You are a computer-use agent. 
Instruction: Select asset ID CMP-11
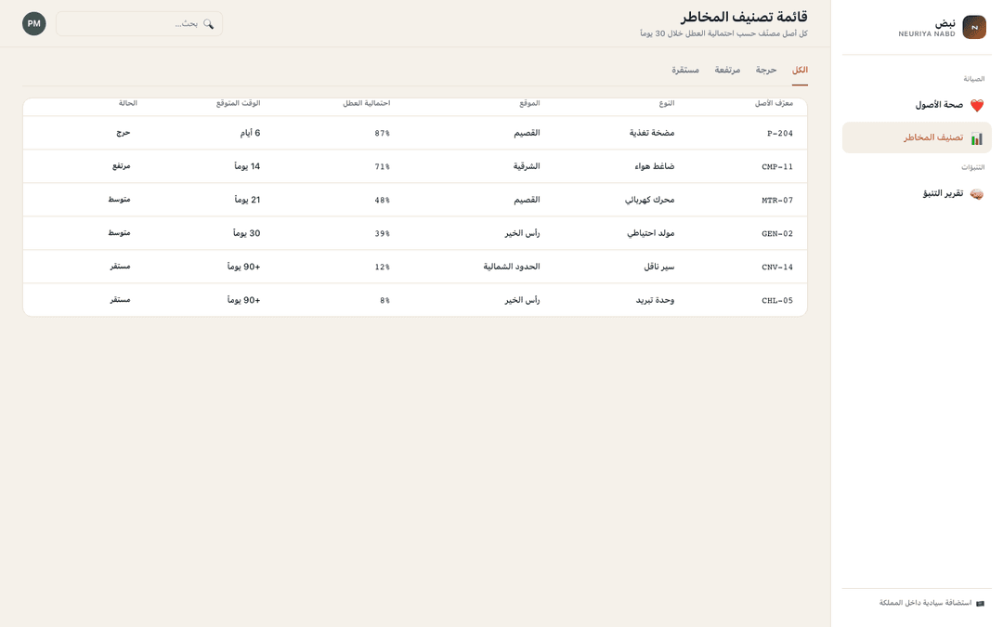(x=777, y=167)
